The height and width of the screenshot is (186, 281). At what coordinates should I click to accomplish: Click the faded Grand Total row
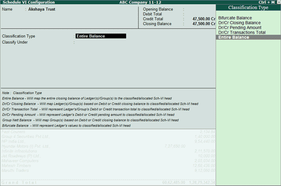[x=108, y=182]
